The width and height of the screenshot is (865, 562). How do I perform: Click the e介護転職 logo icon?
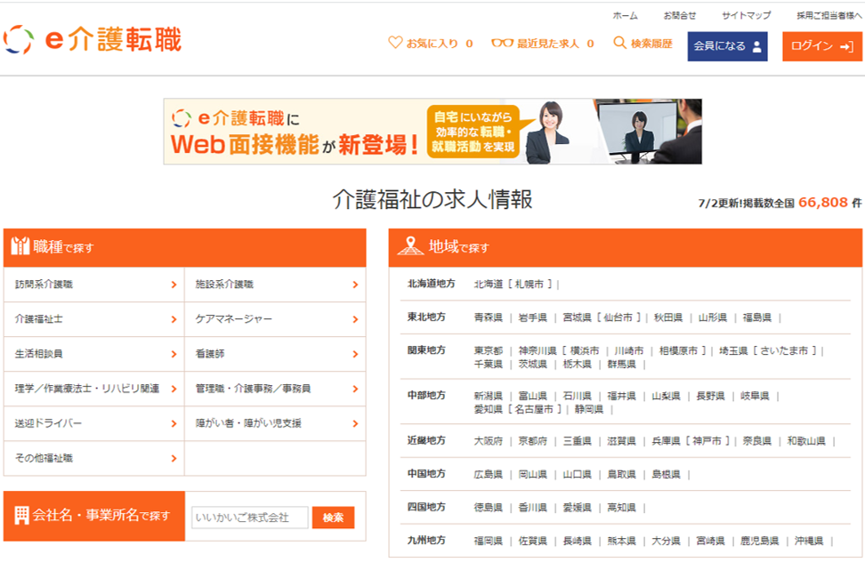(20, 39)
